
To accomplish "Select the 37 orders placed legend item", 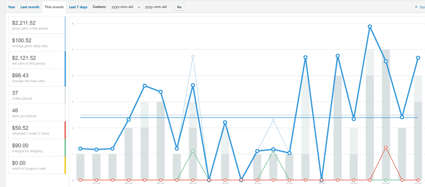I will pos(37,95).
